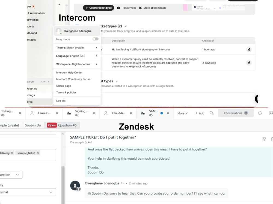Click the Created at column header
273x204 pixels.
click(x=208, y=41)
